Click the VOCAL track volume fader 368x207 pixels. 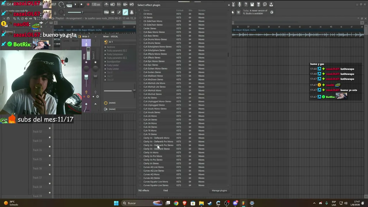(86, 77)
